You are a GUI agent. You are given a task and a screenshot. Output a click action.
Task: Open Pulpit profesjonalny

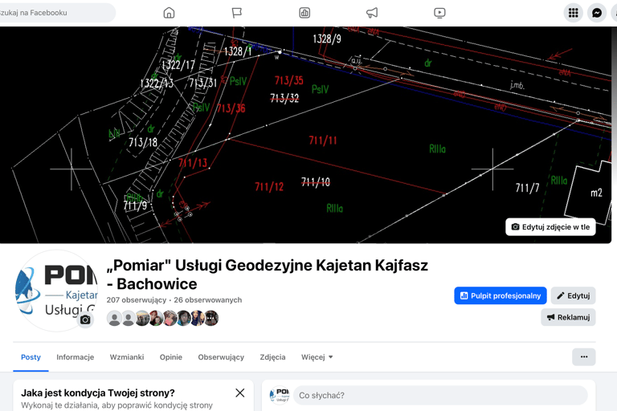(501, 295)
